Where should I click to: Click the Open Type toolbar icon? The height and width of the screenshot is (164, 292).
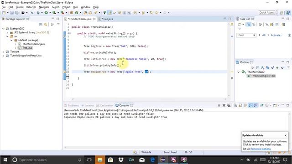click(85, 13)
